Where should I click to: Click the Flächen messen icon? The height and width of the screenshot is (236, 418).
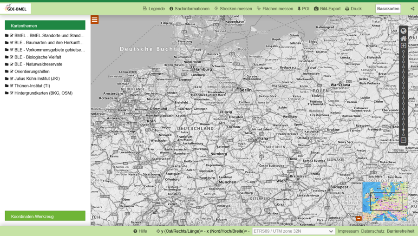[x=259, y=8]
